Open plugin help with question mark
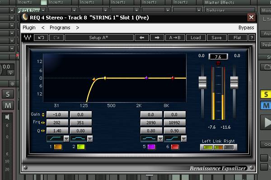 (252, 37)
